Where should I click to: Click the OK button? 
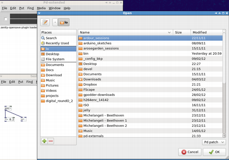pyautogui.click(x=214, y=152)
